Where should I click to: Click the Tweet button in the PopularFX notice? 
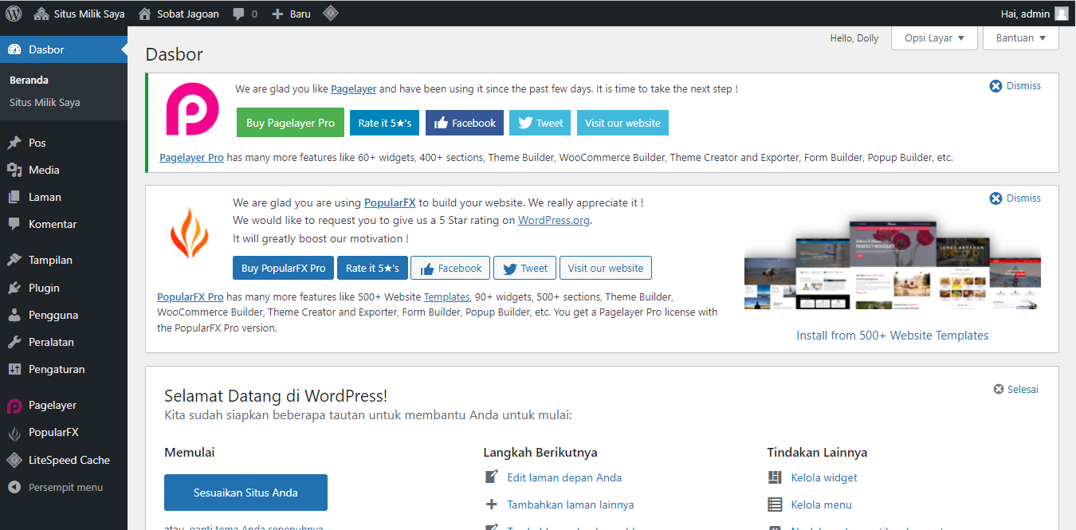click(524, 268)
